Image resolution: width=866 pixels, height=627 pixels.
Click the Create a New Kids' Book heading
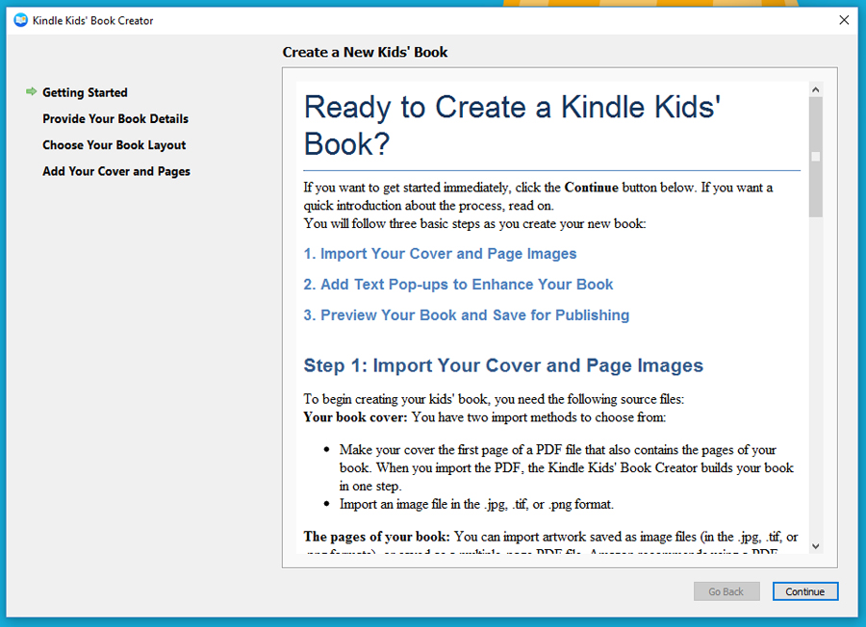tap(365, 53)
